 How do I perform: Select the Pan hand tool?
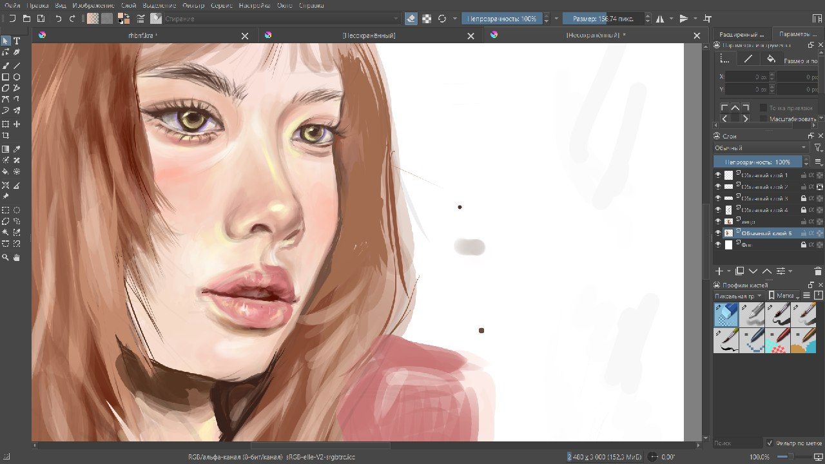17,258
